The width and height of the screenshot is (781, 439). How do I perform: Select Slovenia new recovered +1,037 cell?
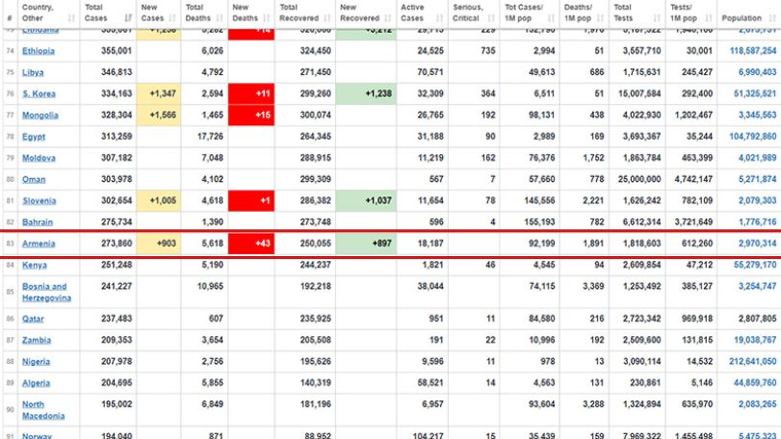[366, 200]
